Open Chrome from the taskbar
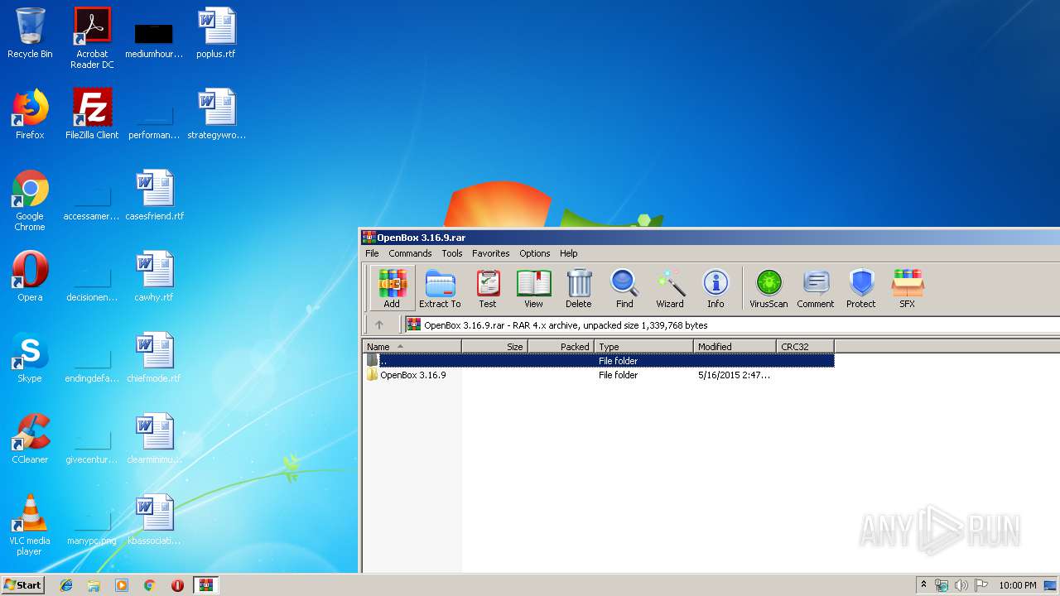Viewport: 1060px width, 596px height. [150, 585]
